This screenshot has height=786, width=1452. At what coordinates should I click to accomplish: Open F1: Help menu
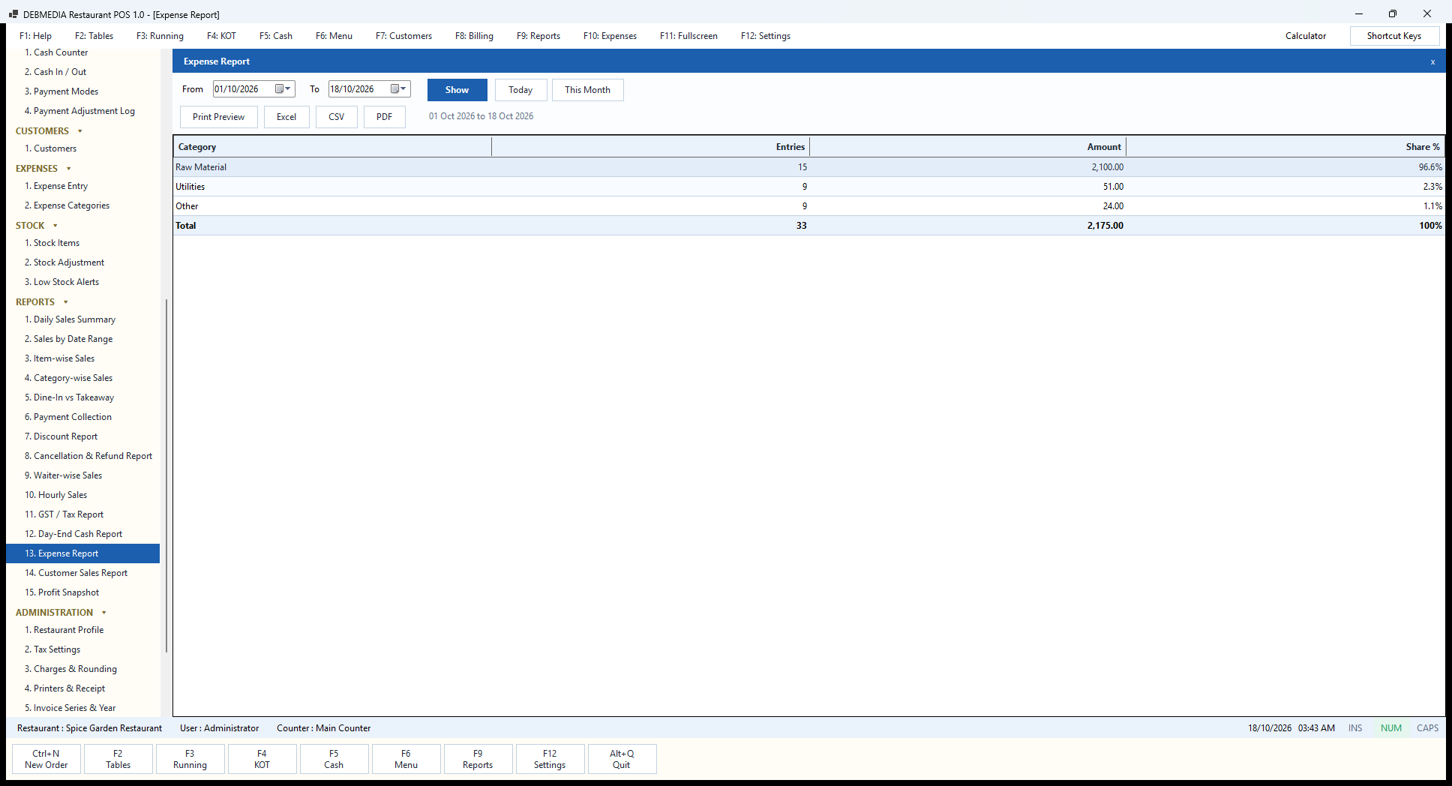click(36, 36)
